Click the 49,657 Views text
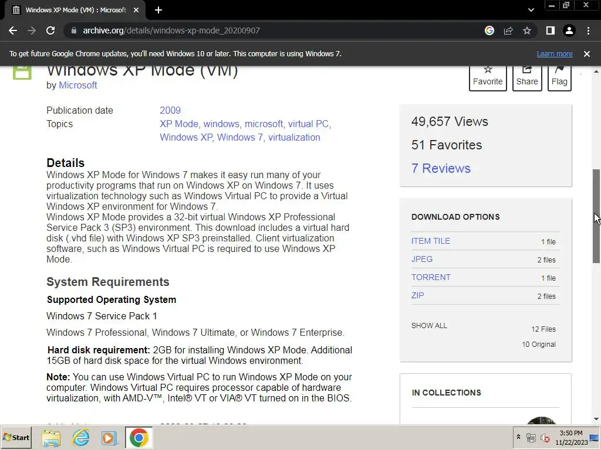 [450, 122]
